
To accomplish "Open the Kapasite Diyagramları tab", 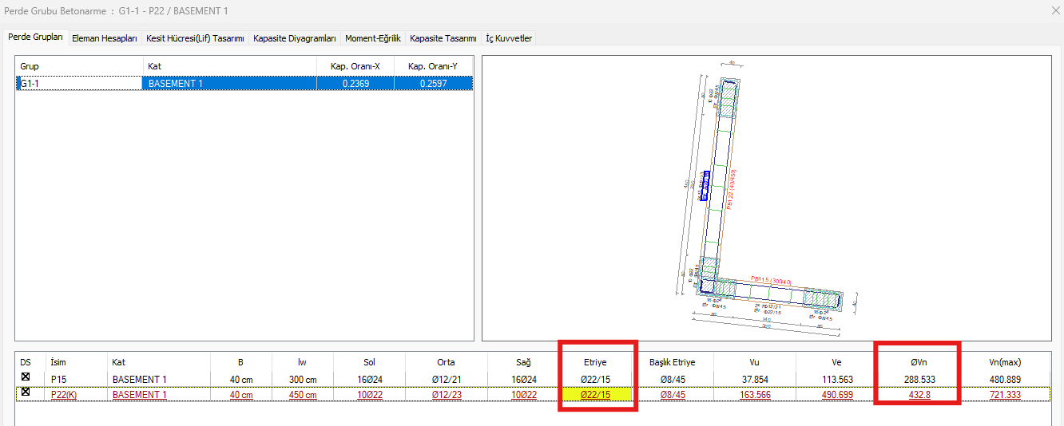I will coord(295,38).
